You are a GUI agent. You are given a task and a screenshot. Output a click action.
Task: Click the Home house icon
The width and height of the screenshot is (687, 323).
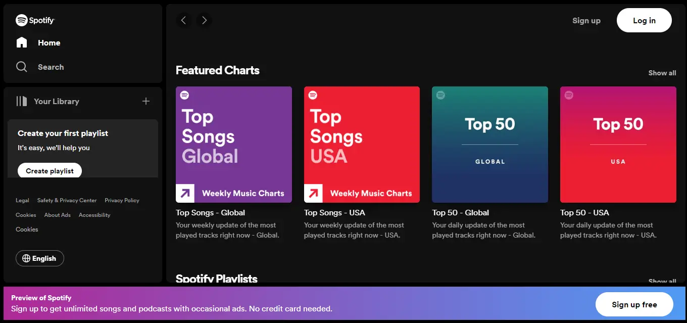tap(22, 42)
